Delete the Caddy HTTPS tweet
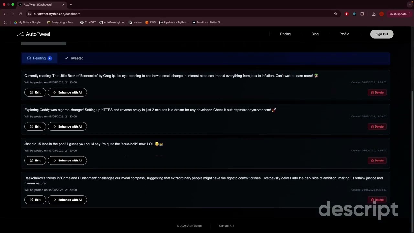Viewport: 414px width, 233px height. (x=377, y=127)
